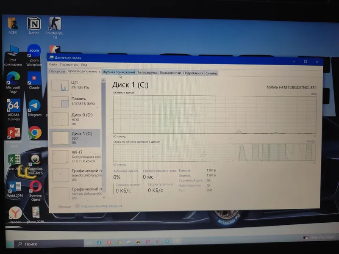Click the Windows Start button
Image resolution: width=339 pixels, height=254 pixels.
pos(9,244)
